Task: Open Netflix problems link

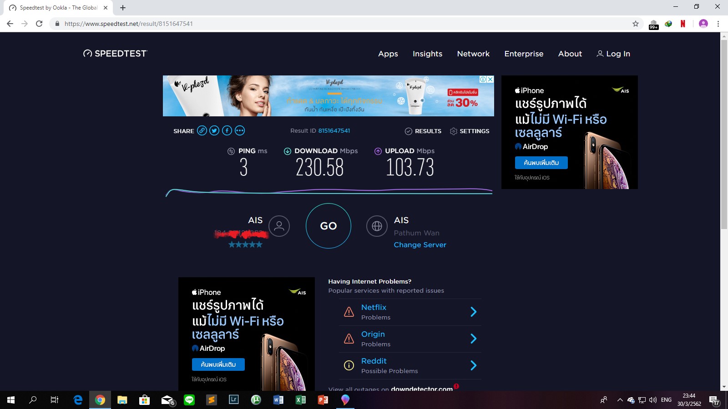Action: 374,307
